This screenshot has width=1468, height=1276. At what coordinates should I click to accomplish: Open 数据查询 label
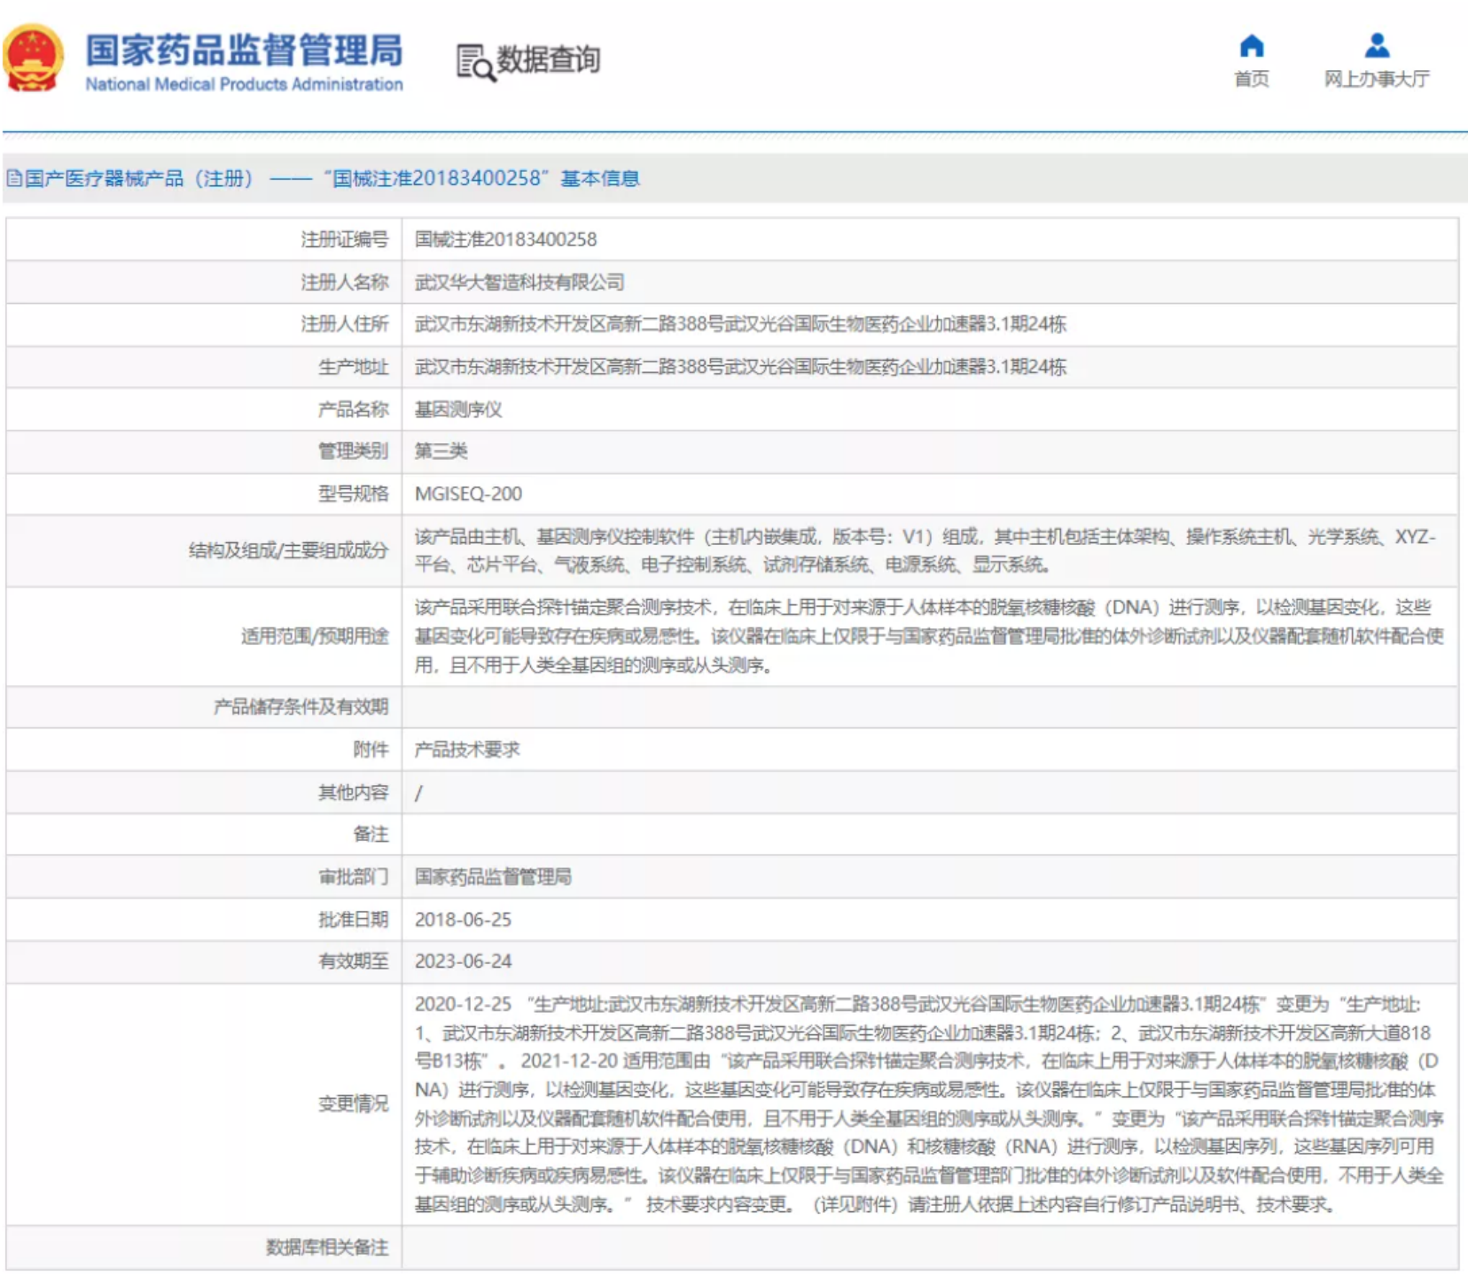pyautogui.click(x=548, y=59)
